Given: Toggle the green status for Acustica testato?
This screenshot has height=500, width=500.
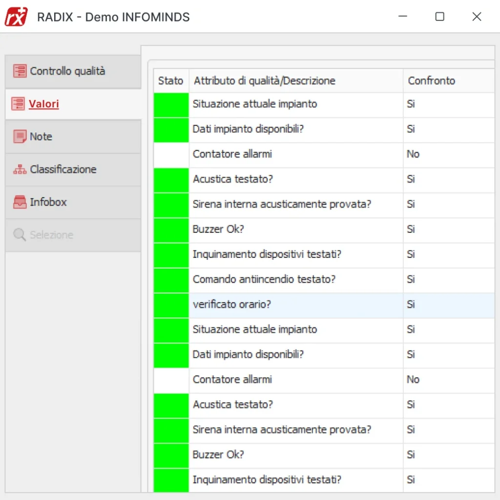Looking at the screenshot, I should click(171, 180).
